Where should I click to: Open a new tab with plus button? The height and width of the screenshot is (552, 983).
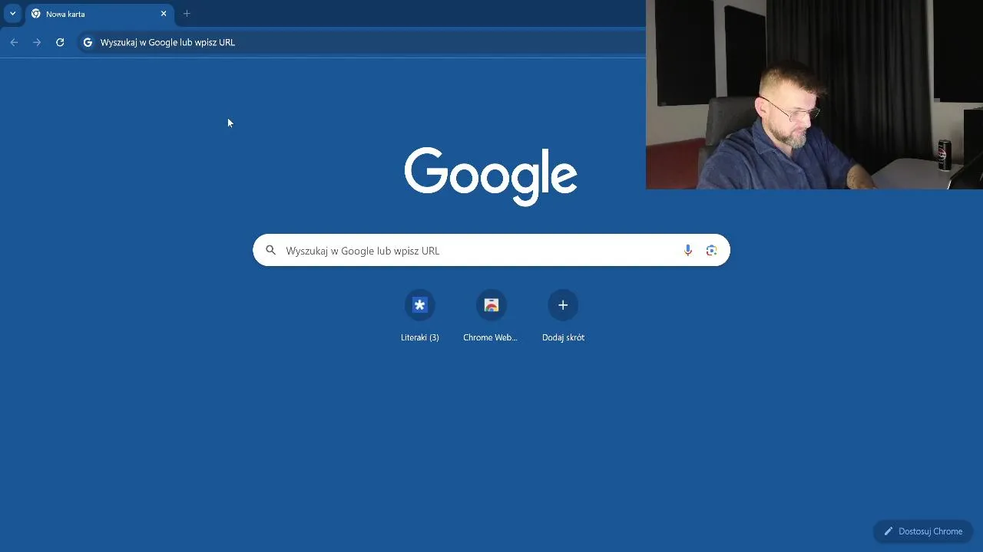point(187,14)
